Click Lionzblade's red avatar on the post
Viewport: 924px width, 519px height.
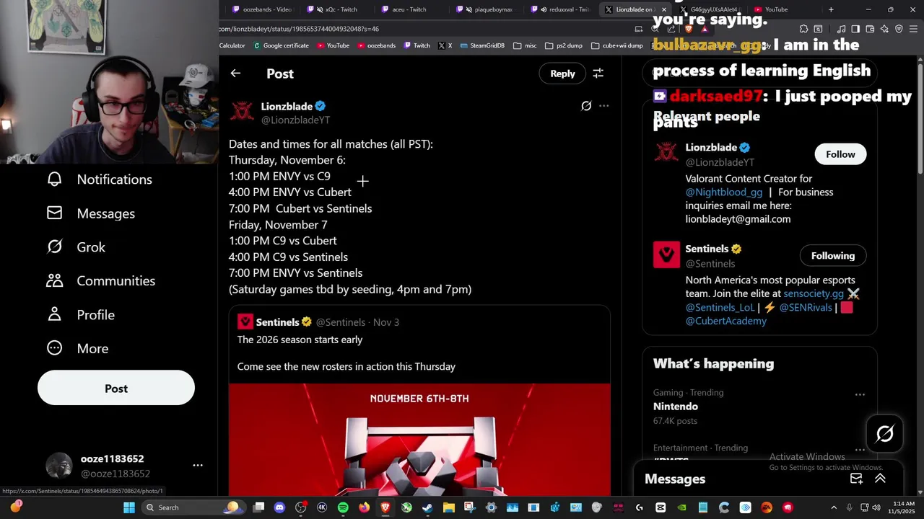tap(242, 112)
